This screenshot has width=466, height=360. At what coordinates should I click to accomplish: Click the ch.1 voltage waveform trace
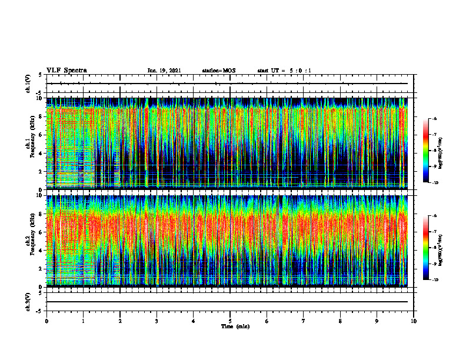point(227,84)
